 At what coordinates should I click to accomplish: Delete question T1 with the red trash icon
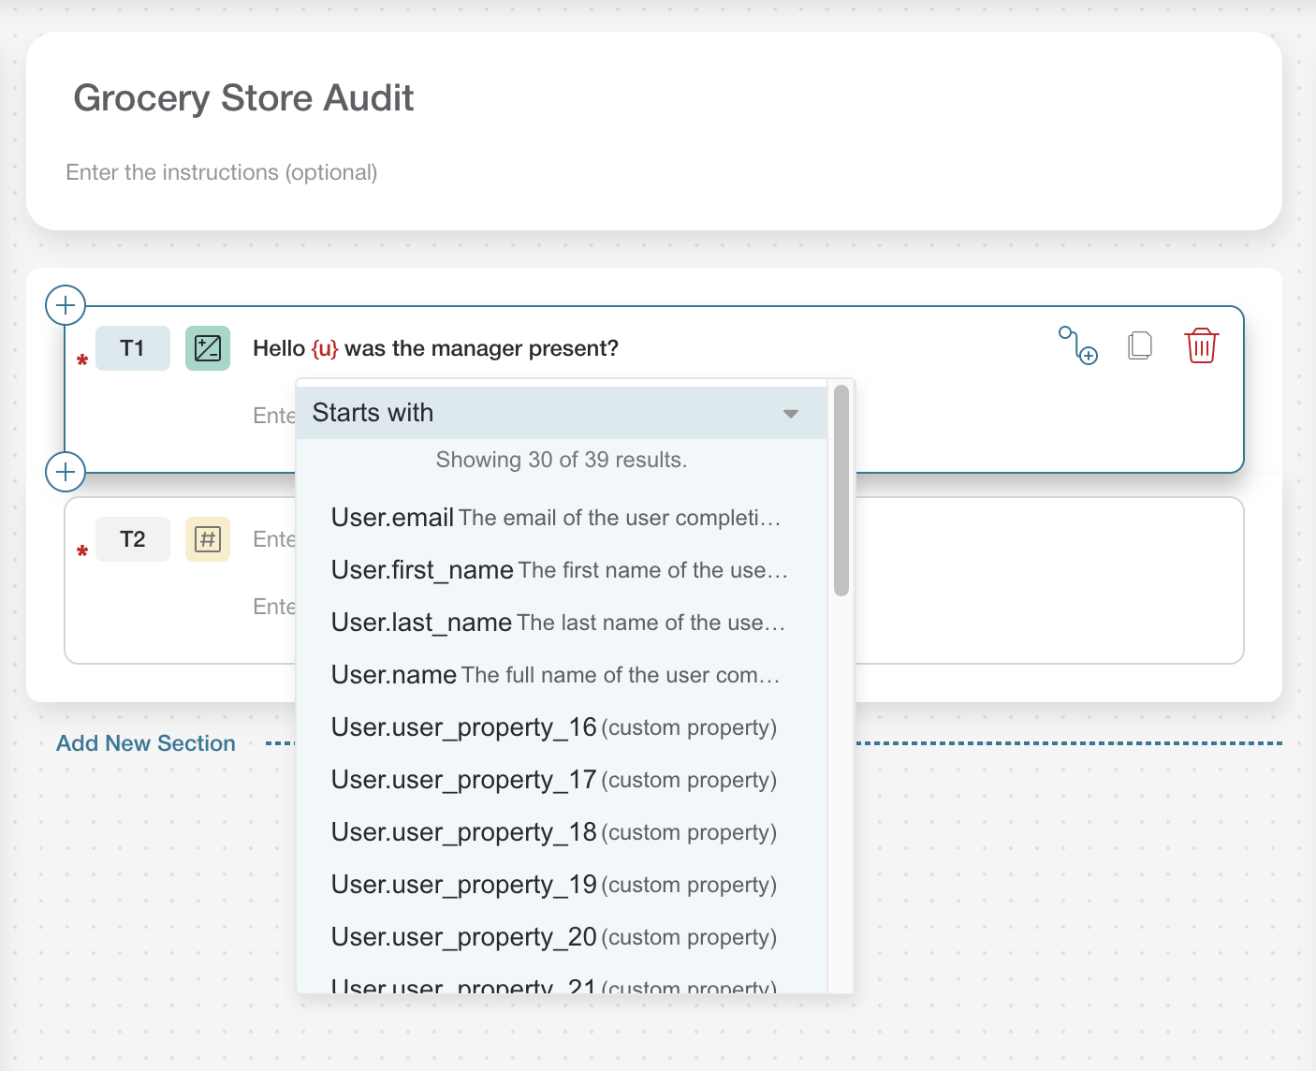coord(1201,345)
